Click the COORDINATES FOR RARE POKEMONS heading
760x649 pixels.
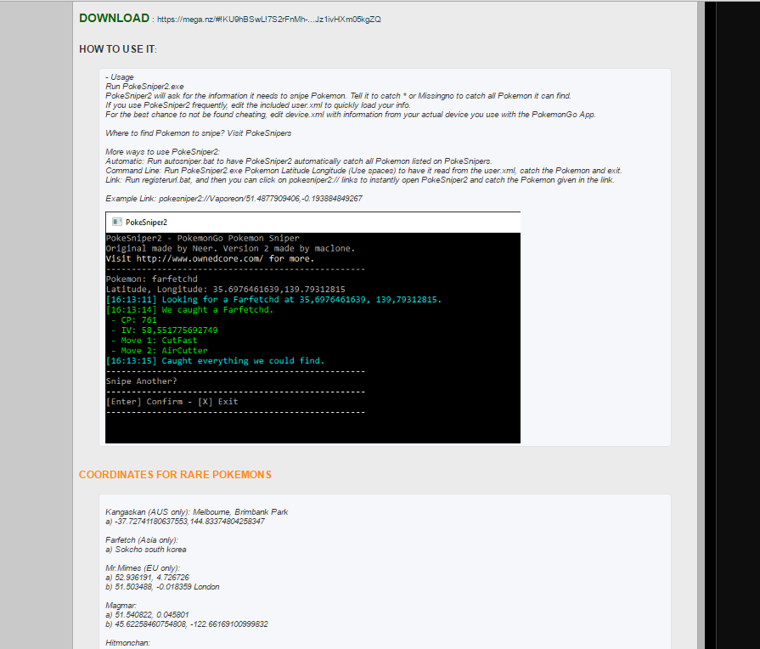click(x=175, y=474)
